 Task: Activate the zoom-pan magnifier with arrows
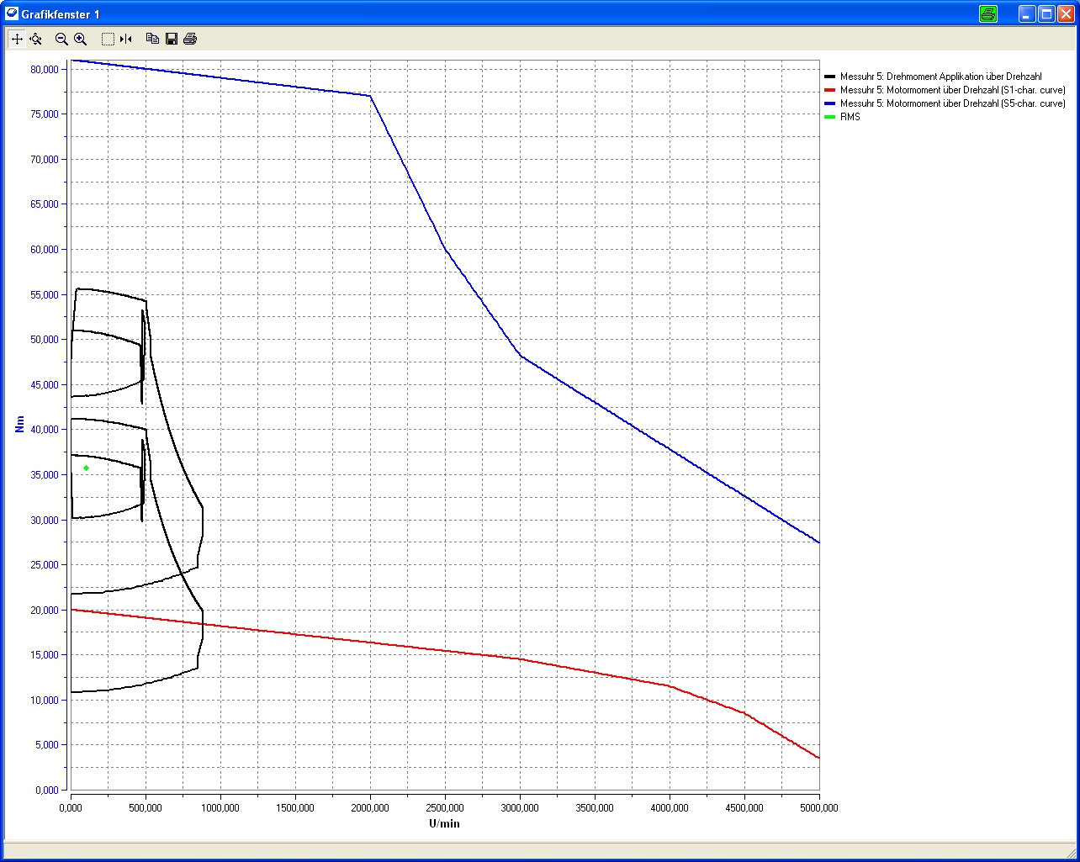pos(35,39)
